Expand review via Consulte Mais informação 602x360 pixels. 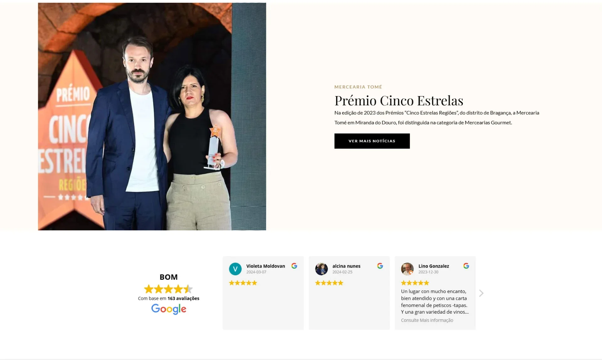427,320
